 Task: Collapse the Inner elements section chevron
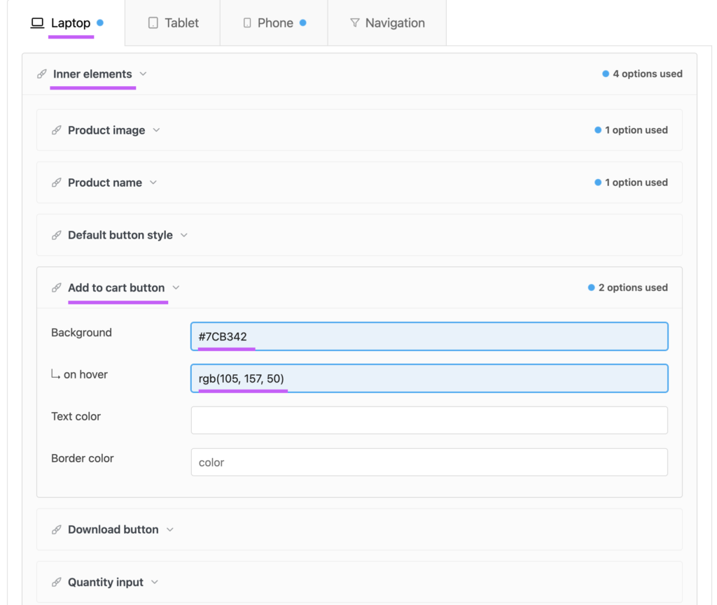pyautogui.click(x=143, y=74)
